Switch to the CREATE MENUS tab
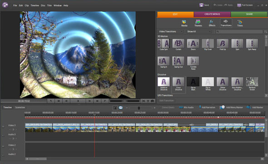Image resolution: width=268 pixels, height=164 pixels. [x=212, y=14]
